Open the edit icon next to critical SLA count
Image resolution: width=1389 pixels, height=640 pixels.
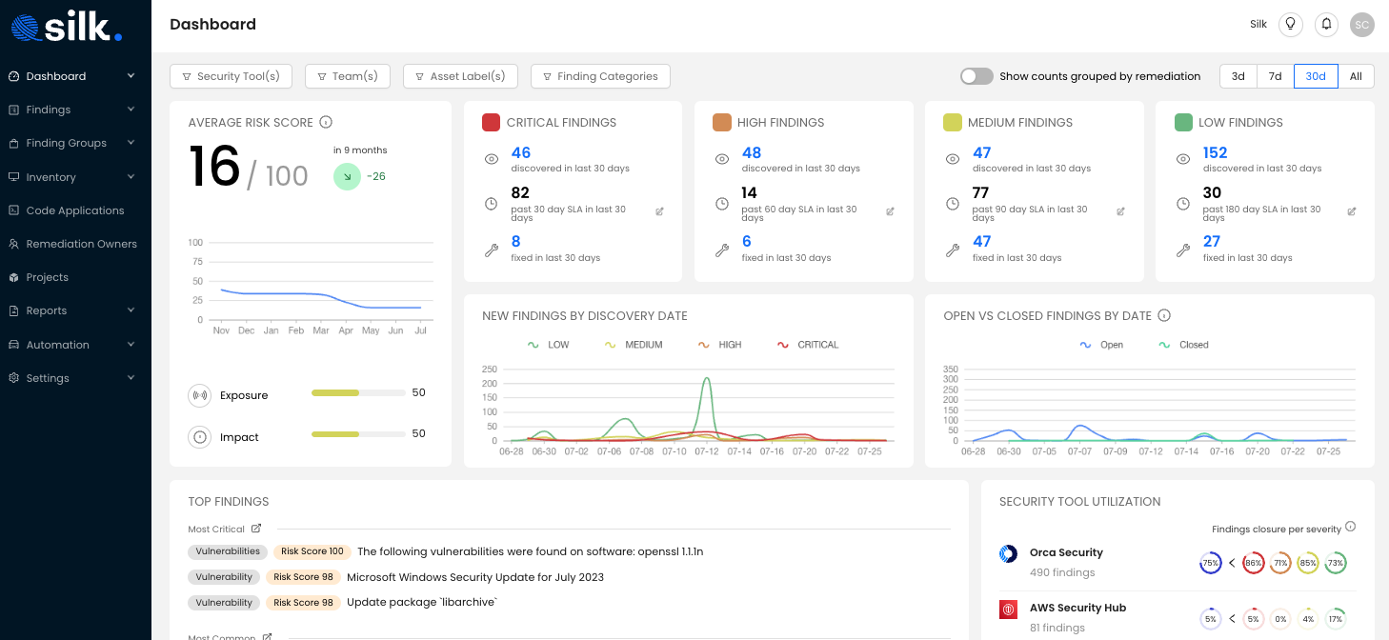point(660,211)
